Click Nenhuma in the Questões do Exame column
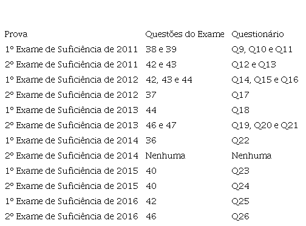This screenshot has height=226, width=306. click(x=165, y=156)
